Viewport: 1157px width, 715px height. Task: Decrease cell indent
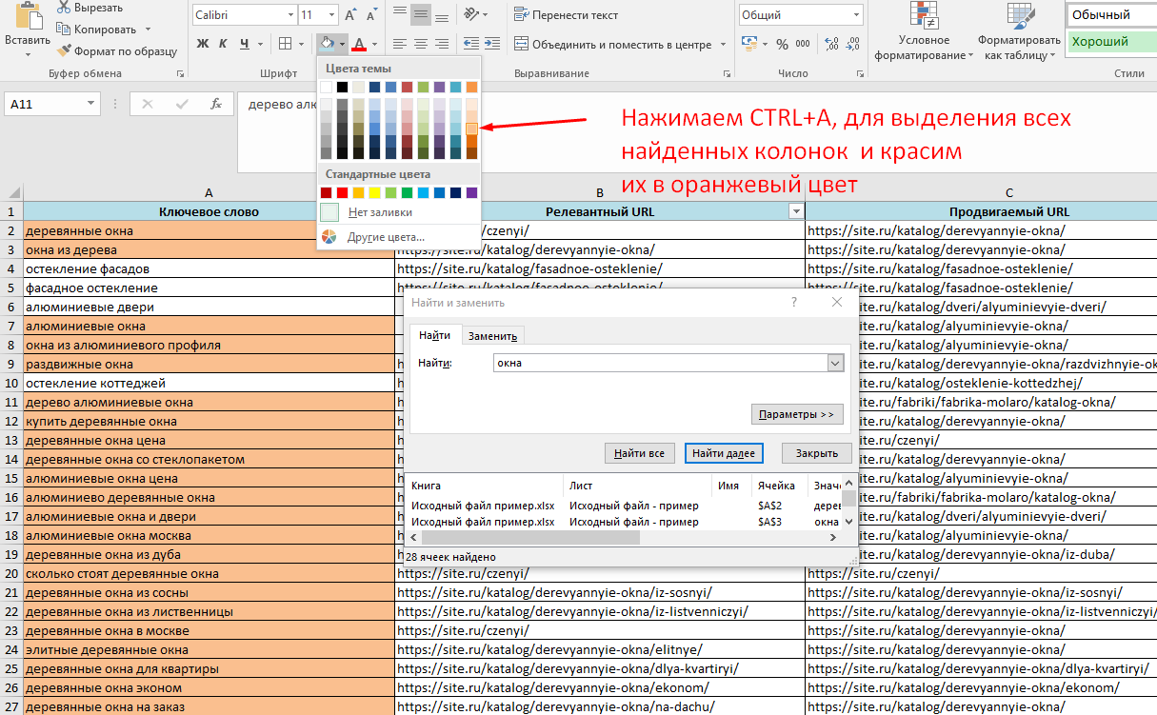pyautogui.click(x=469, y=44)
